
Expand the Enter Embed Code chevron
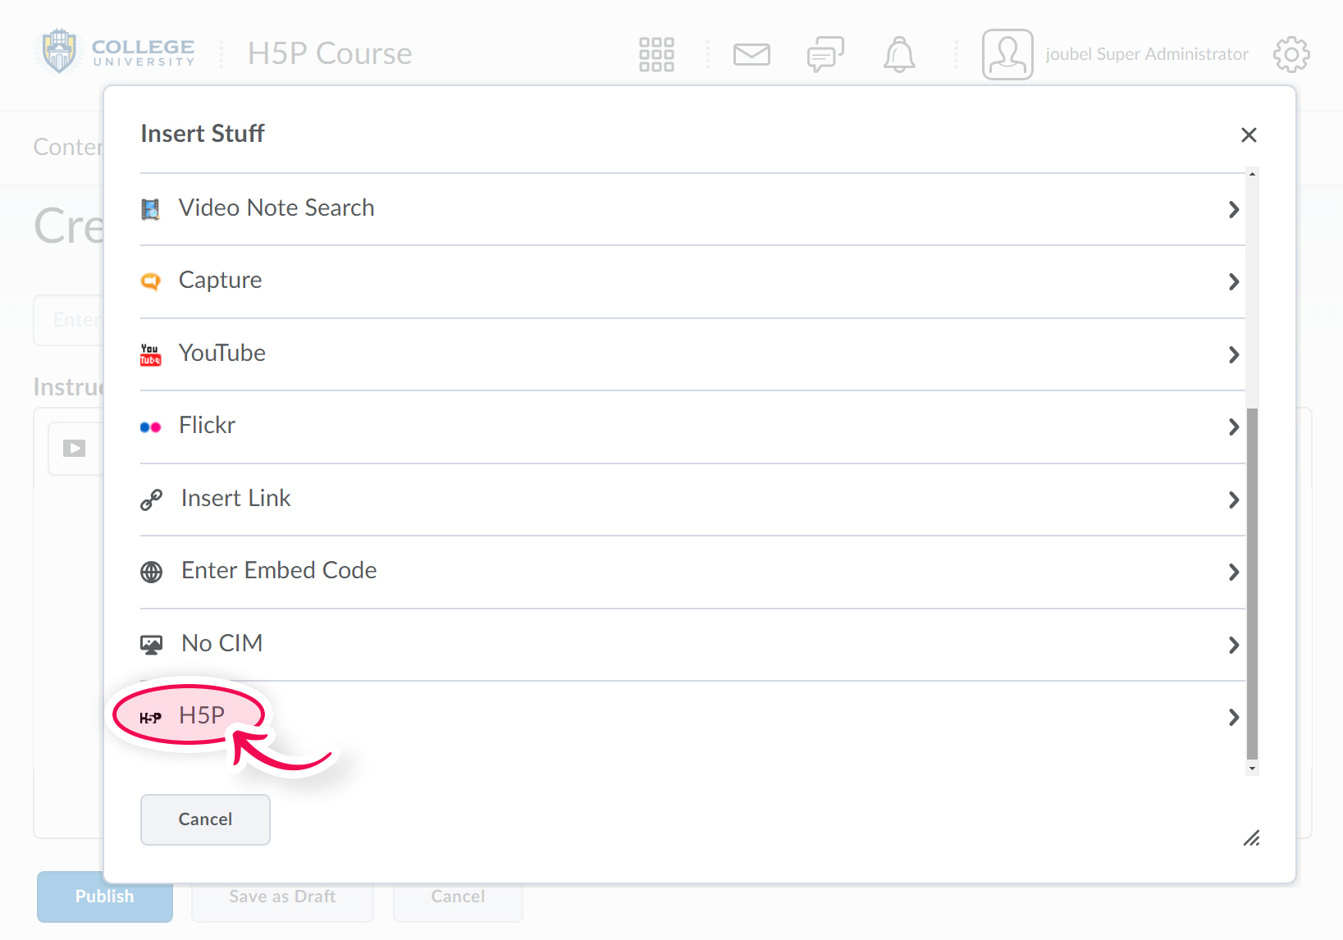tap(1234, 573)
